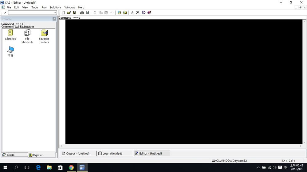Click the editor vertical scrollbar up arrow
307x172 pixels.
304,21
